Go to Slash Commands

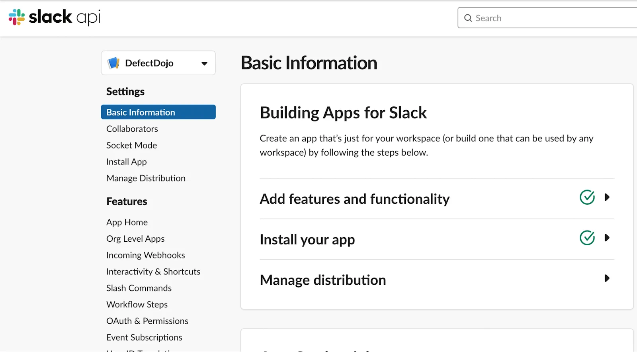click(x=139, y=288)
